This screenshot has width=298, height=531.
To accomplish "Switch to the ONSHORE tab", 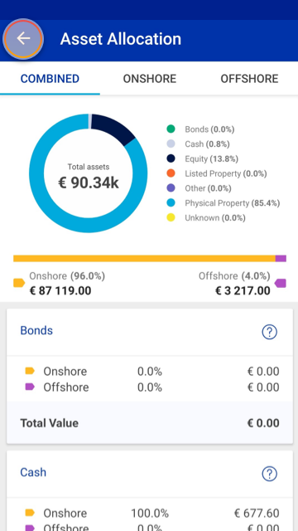I will [149, 79].
